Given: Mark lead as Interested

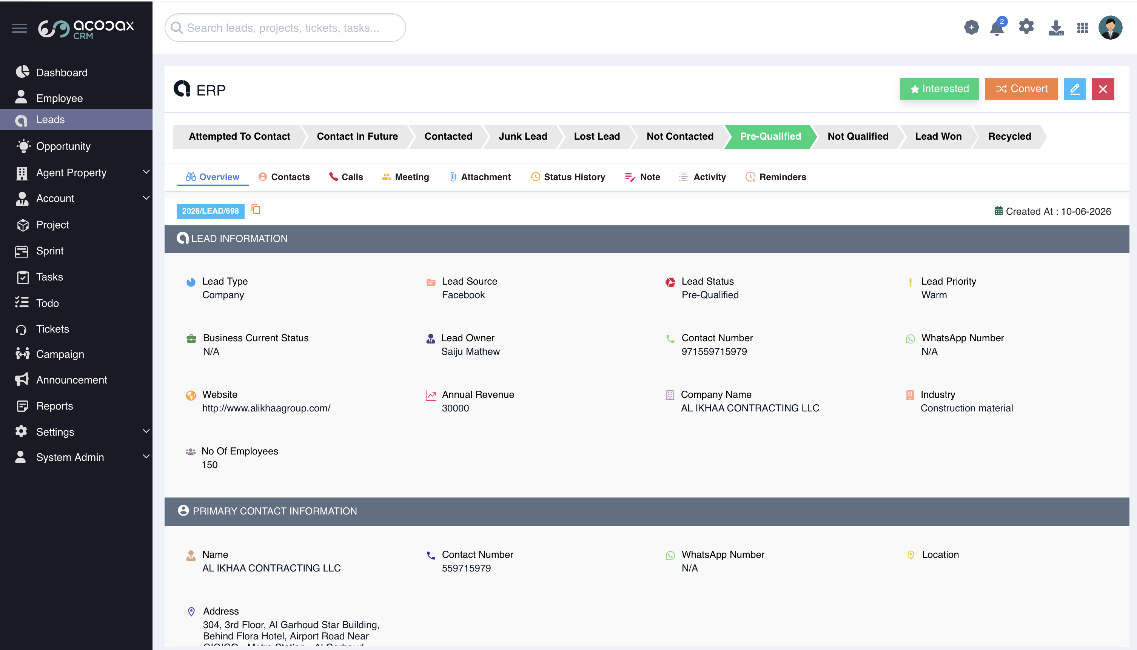Looking at the screenshot, I should 940,89.
